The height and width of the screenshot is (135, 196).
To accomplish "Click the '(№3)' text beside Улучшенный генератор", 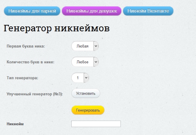I will coord(57,94).
